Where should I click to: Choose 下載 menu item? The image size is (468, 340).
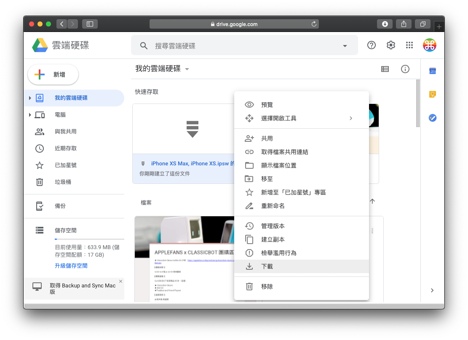point(302,266)
